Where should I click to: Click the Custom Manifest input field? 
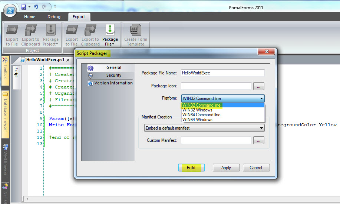click(216, 140)
